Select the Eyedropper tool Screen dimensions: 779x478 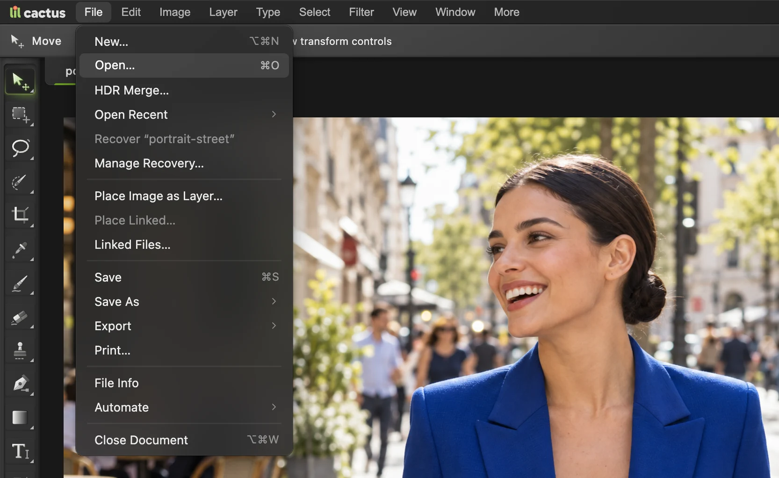[20, 249]
